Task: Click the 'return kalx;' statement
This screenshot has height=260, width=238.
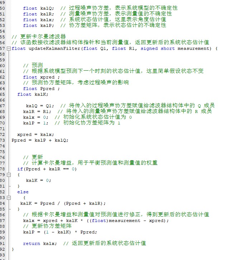Action: 40,244
